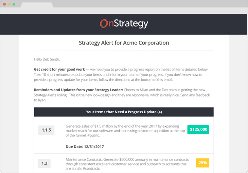Click the yellow minimize window dot

coord(9,4)
